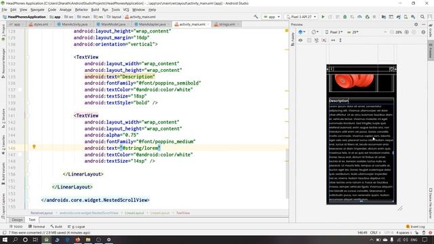Screen dimensions: 434x244
Task: Open Event Log in status bar
Action: click(x=416, y=226)
